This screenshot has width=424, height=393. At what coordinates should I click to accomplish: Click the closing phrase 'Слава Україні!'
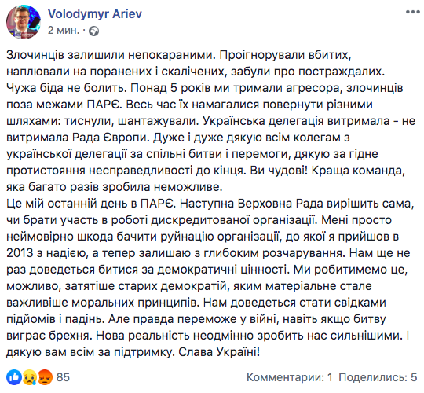(x=219, y=352)
